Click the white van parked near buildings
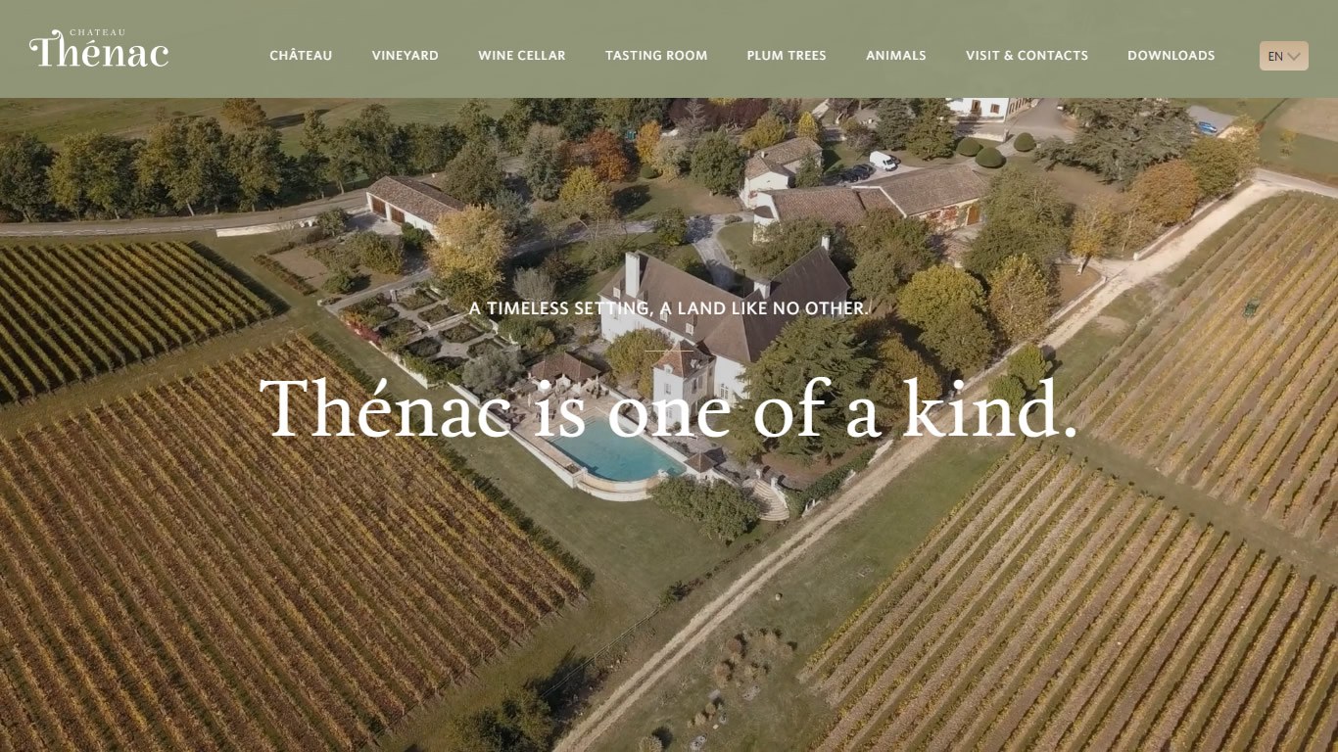This screenshot has height=752, width=1338. pos(884,161)
